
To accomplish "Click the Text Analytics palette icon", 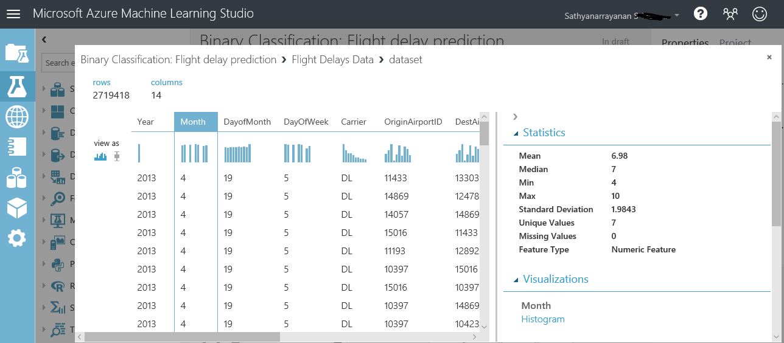I will tap(58, 330).
